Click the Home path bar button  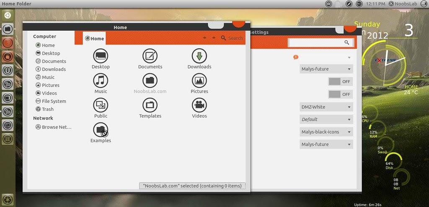coord(94,38)
